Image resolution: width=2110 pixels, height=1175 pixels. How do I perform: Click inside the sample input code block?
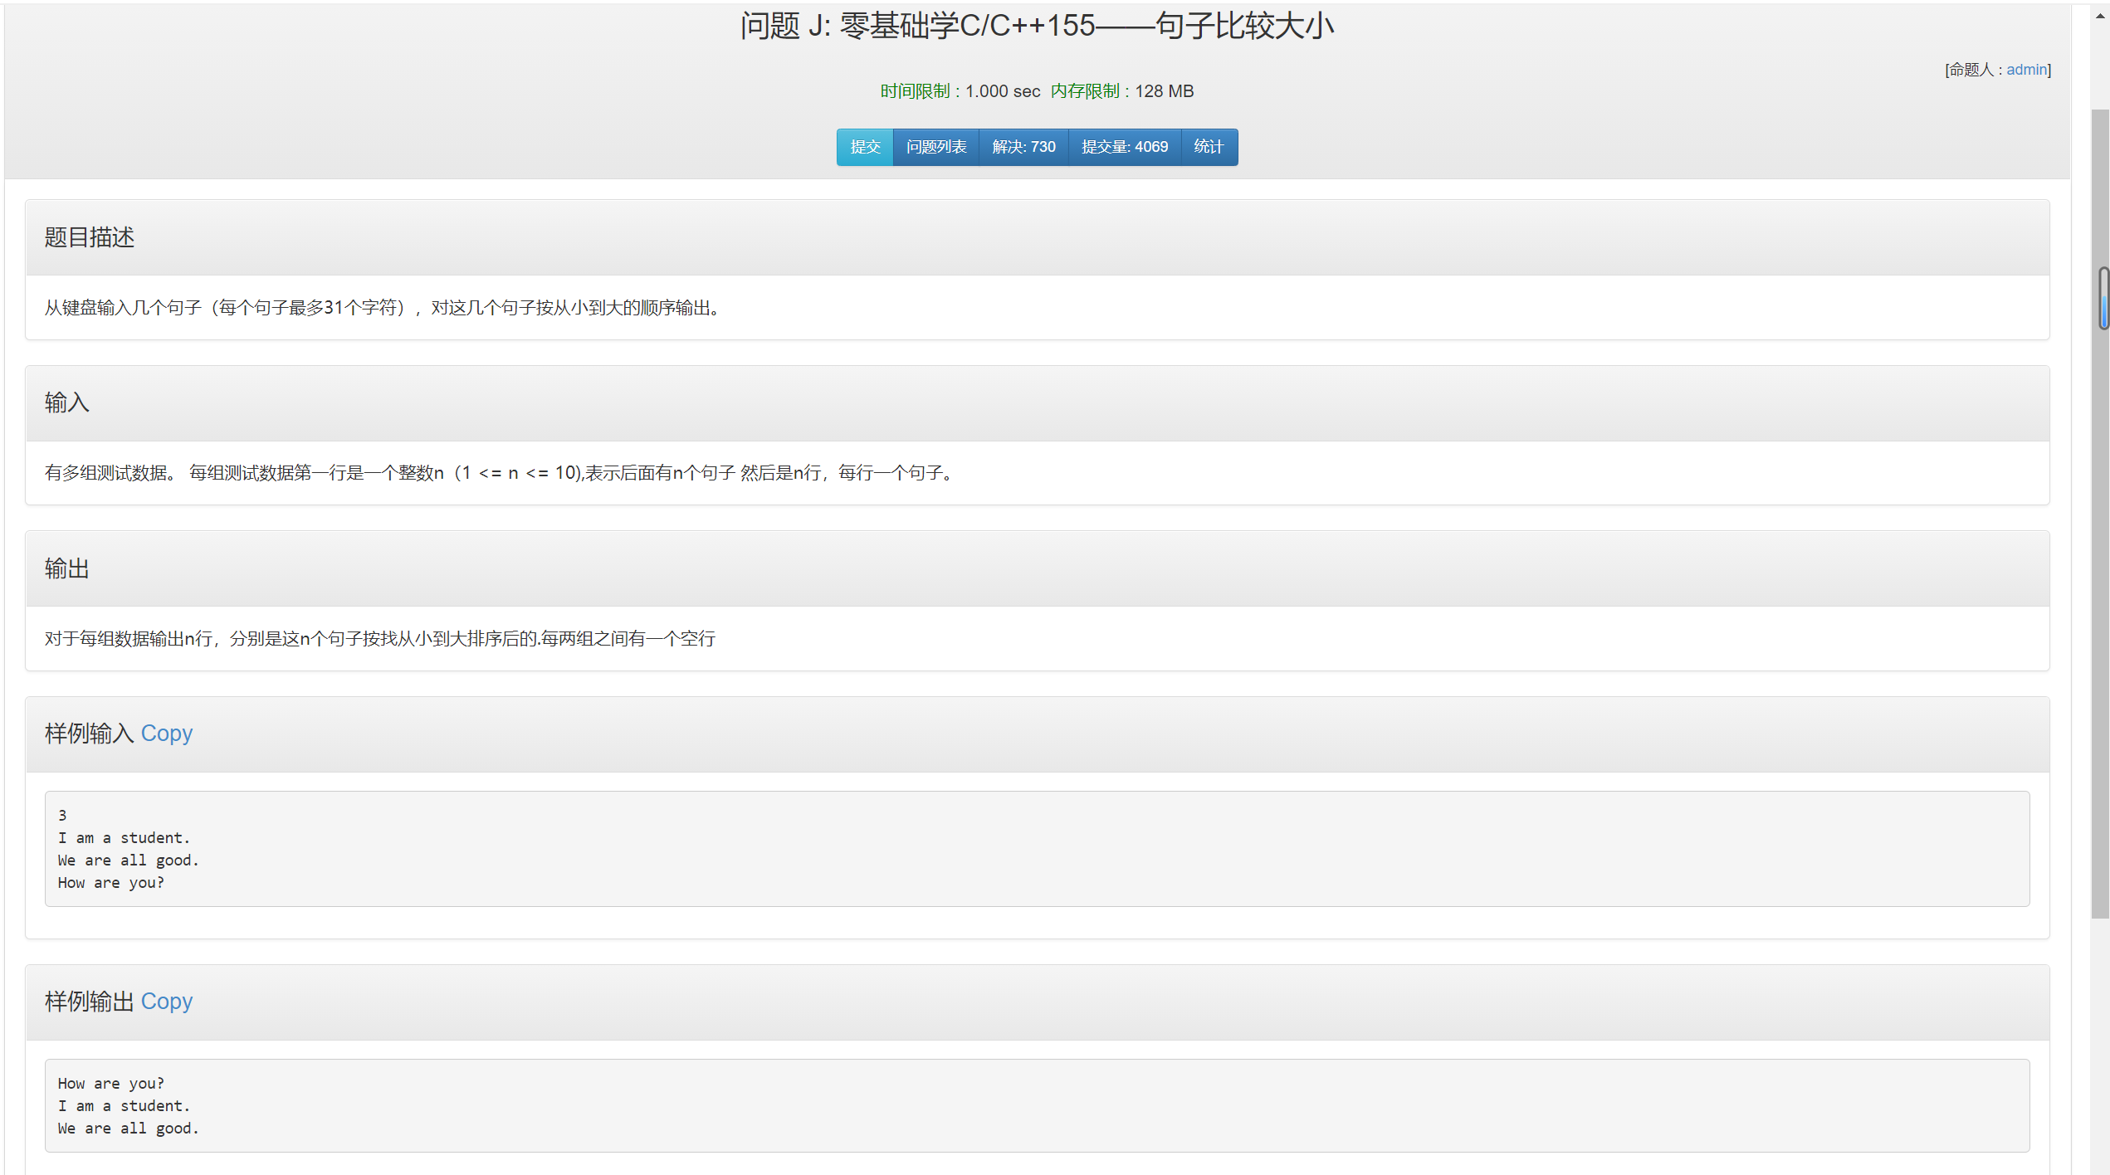point(1036,849)
